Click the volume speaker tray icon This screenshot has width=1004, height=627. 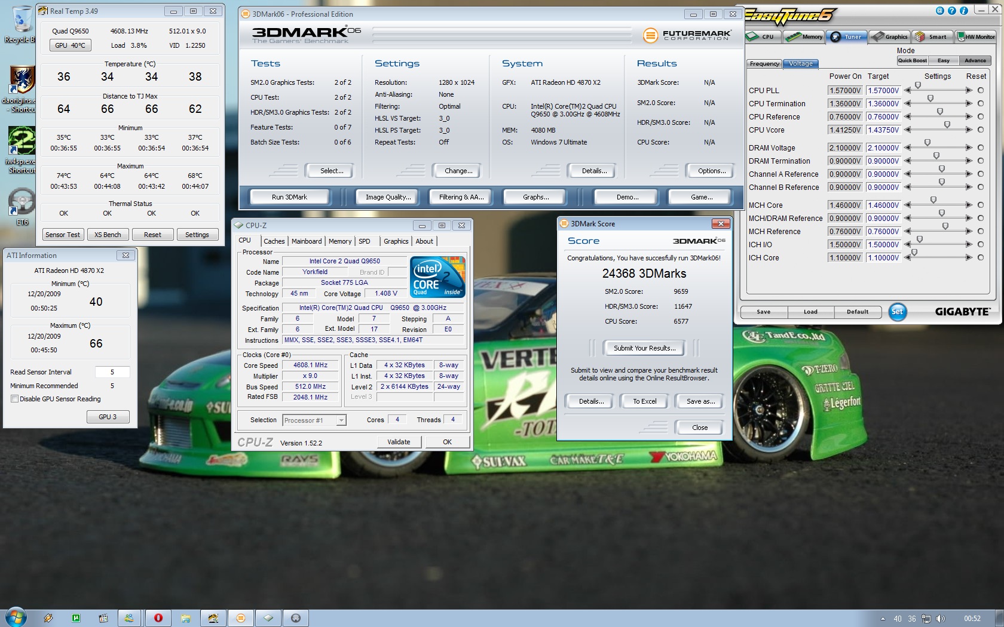(940, 619)
